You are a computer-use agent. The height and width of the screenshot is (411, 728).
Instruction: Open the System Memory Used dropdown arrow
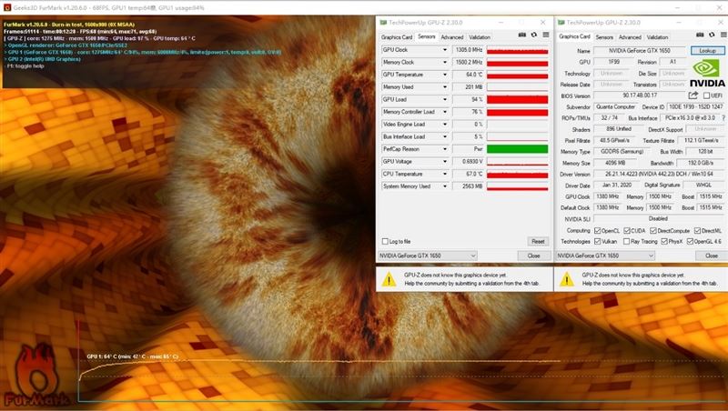tap(445, 186)
